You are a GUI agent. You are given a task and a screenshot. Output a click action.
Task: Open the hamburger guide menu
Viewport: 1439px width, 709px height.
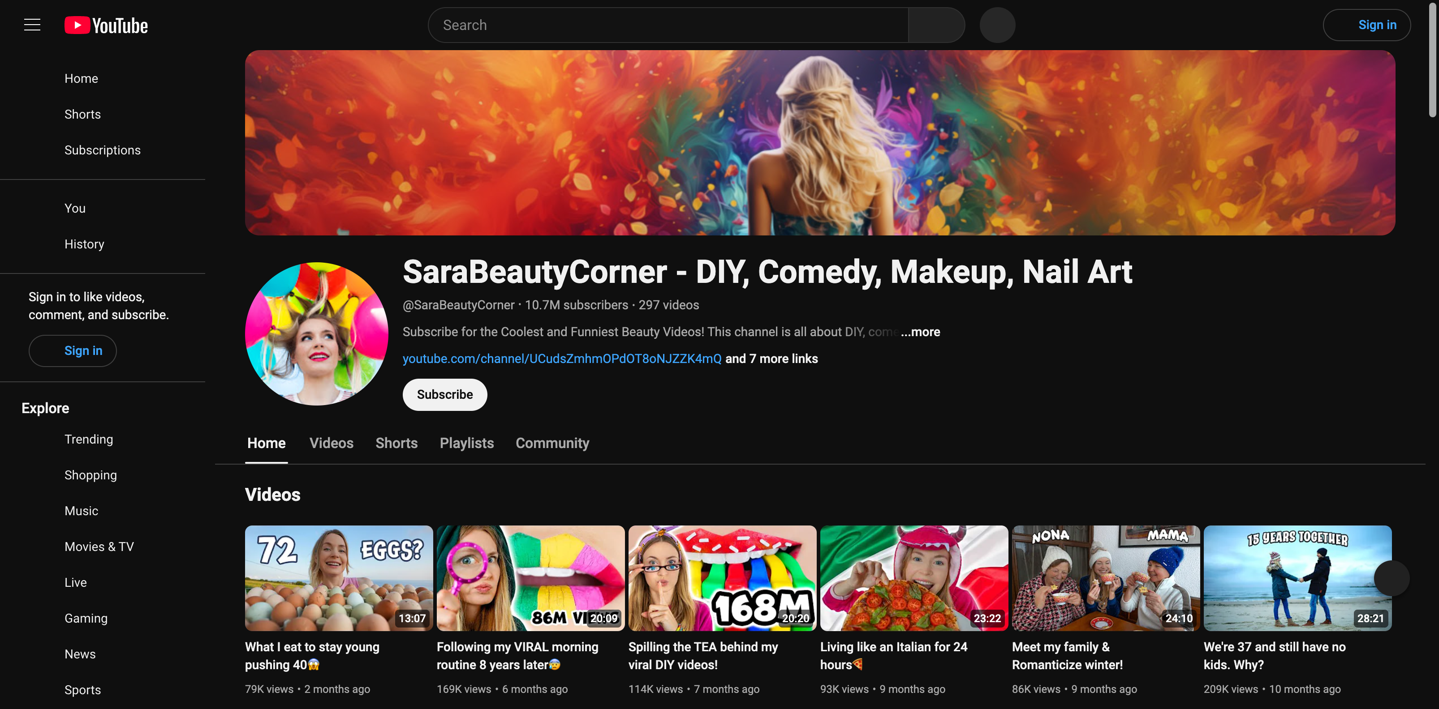(x=32, y=25)
